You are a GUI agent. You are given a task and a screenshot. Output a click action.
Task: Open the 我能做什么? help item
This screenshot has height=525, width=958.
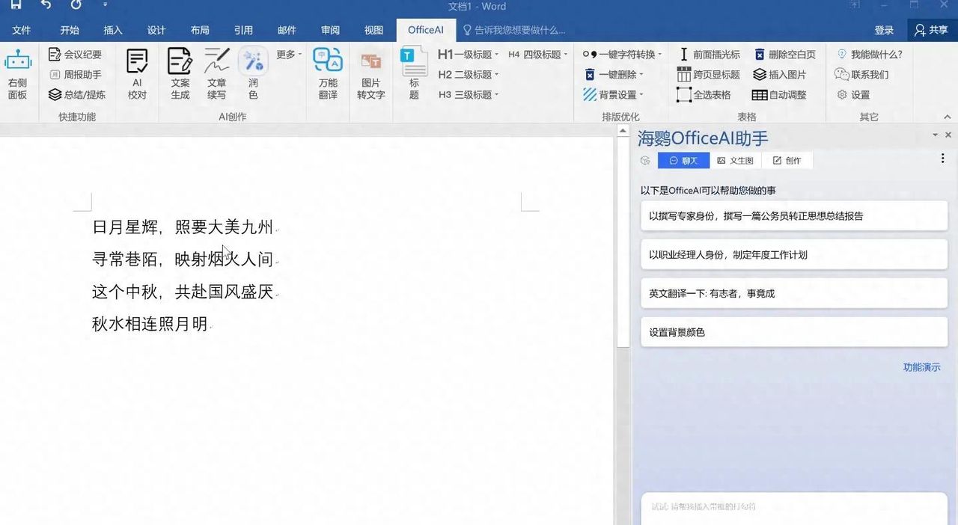(869, 55)
